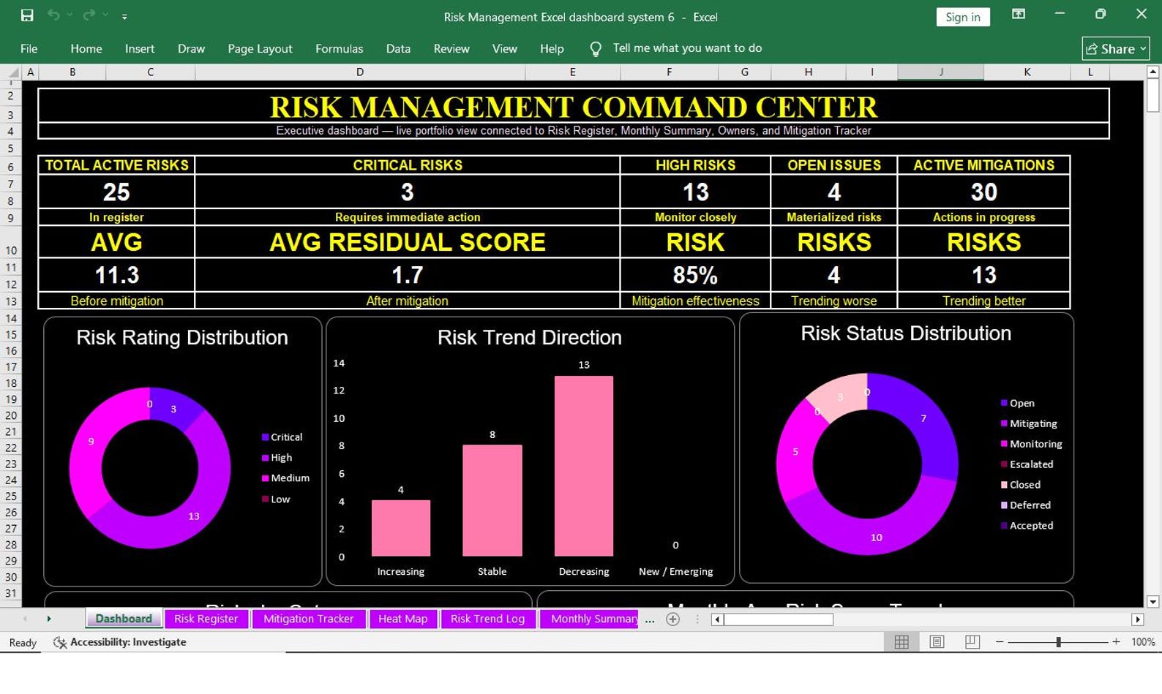Click the Mitigating legend color swatch
Image resolution: width=1162 pixels, height=694 pixels.
point(1004,423)
